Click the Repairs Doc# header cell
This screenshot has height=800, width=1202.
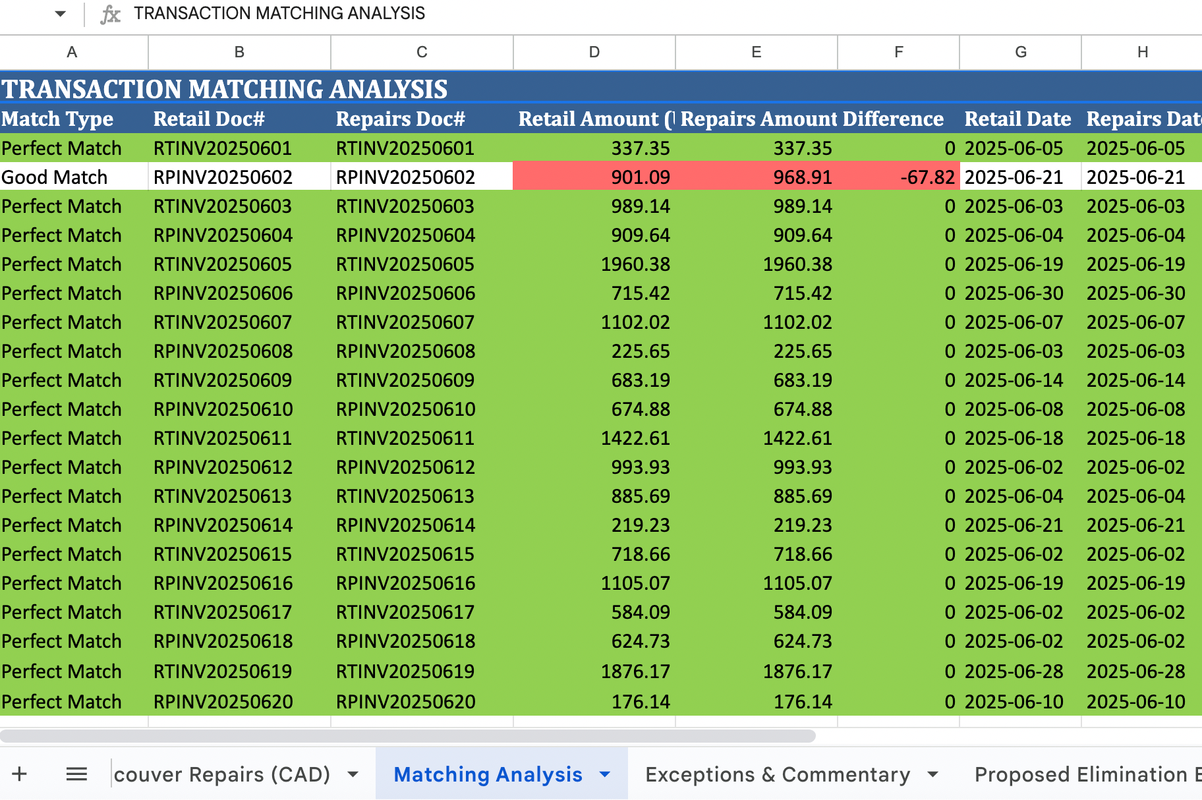click(x=422, y=119)
